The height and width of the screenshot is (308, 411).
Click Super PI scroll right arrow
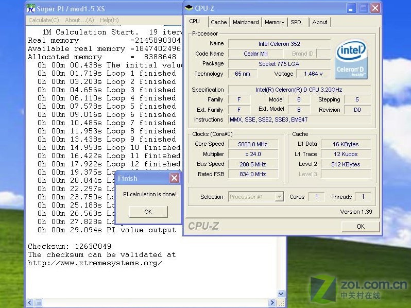(x=272, y=303)
